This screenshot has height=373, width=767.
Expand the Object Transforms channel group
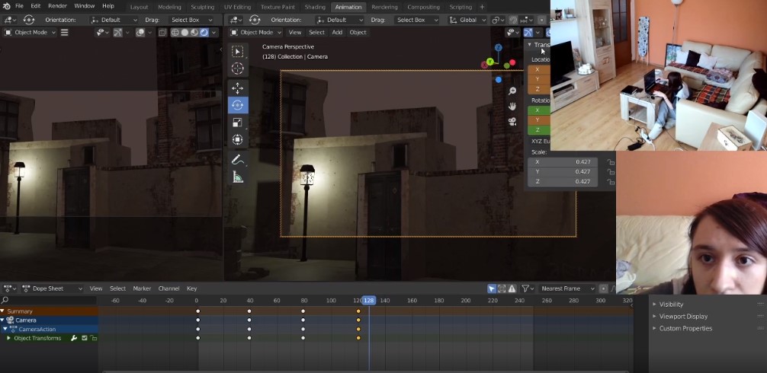(9, 338)
